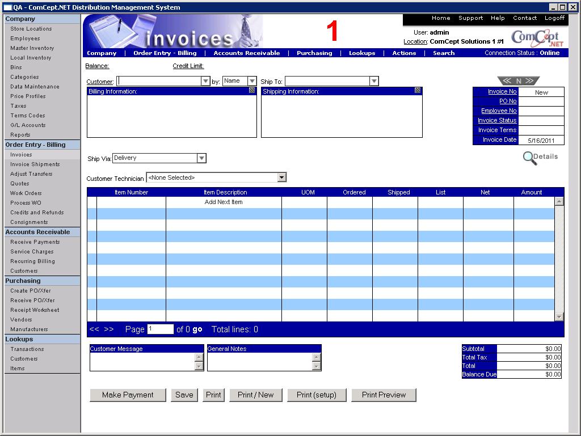Click the General Notes text area

point(260,362)
